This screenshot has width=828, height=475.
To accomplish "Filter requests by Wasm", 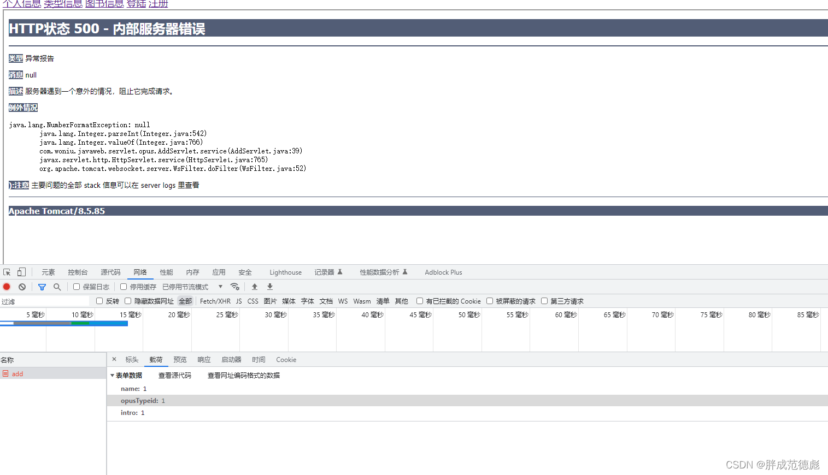I will (x=362, y=301).
